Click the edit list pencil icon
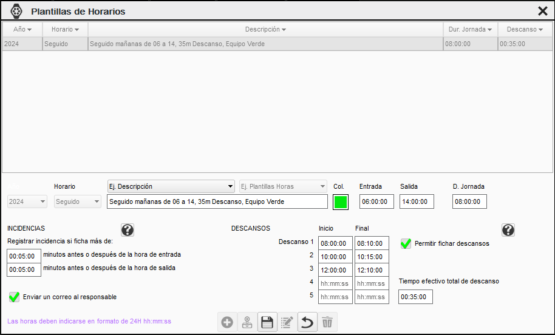This screenshot has width=555, height=335. tap(287, 322)
